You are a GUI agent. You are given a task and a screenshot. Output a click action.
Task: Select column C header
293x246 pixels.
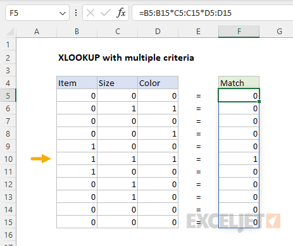[x=118, y=32]
